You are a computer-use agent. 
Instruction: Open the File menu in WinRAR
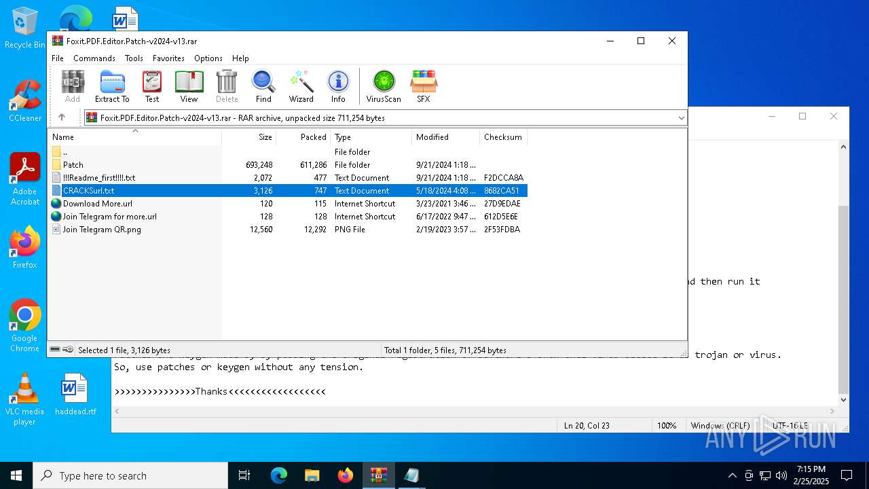pos(58,58)
